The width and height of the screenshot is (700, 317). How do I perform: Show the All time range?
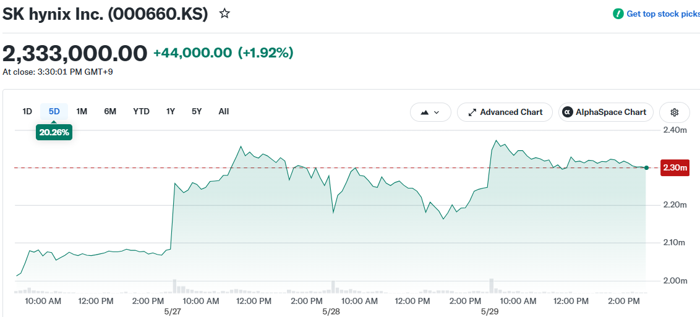click(x=224, y=111)
